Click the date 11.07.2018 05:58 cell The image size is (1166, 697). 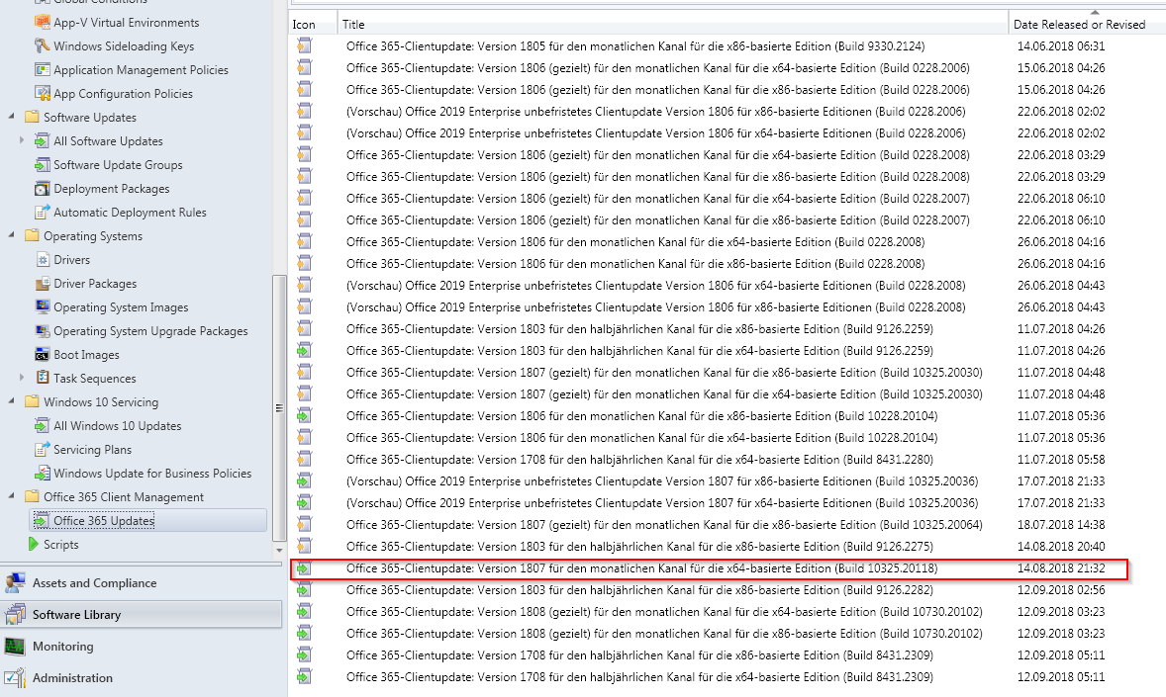[x=1061, y=459]
